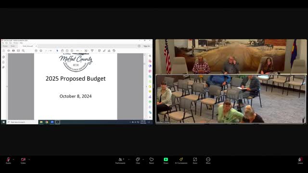This screenshot has height=173, width=308.
Task: Open attachments paperclip panel in left sidebar
Action: (3, 67)
